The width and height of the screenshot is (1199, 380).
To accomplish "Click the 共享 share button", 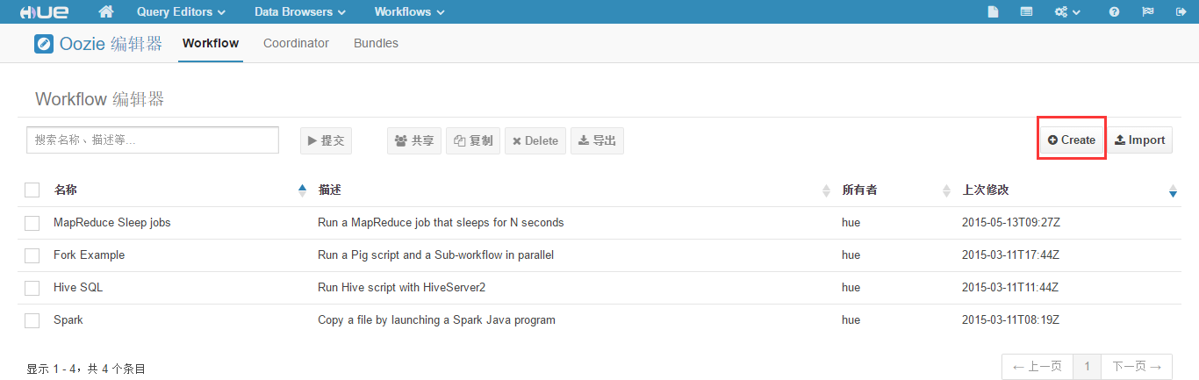I will coord(413,140).
